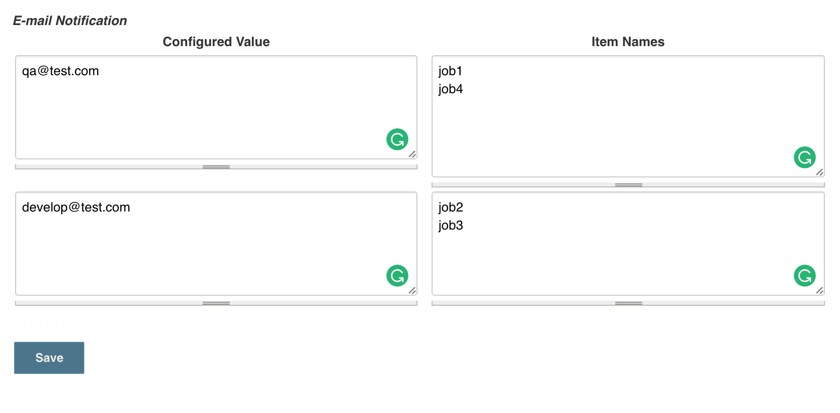The height and width of the screenshot is (413, 840).
Task: Focus the qa@test.com configured value field
Action: (x=216, y=107)
